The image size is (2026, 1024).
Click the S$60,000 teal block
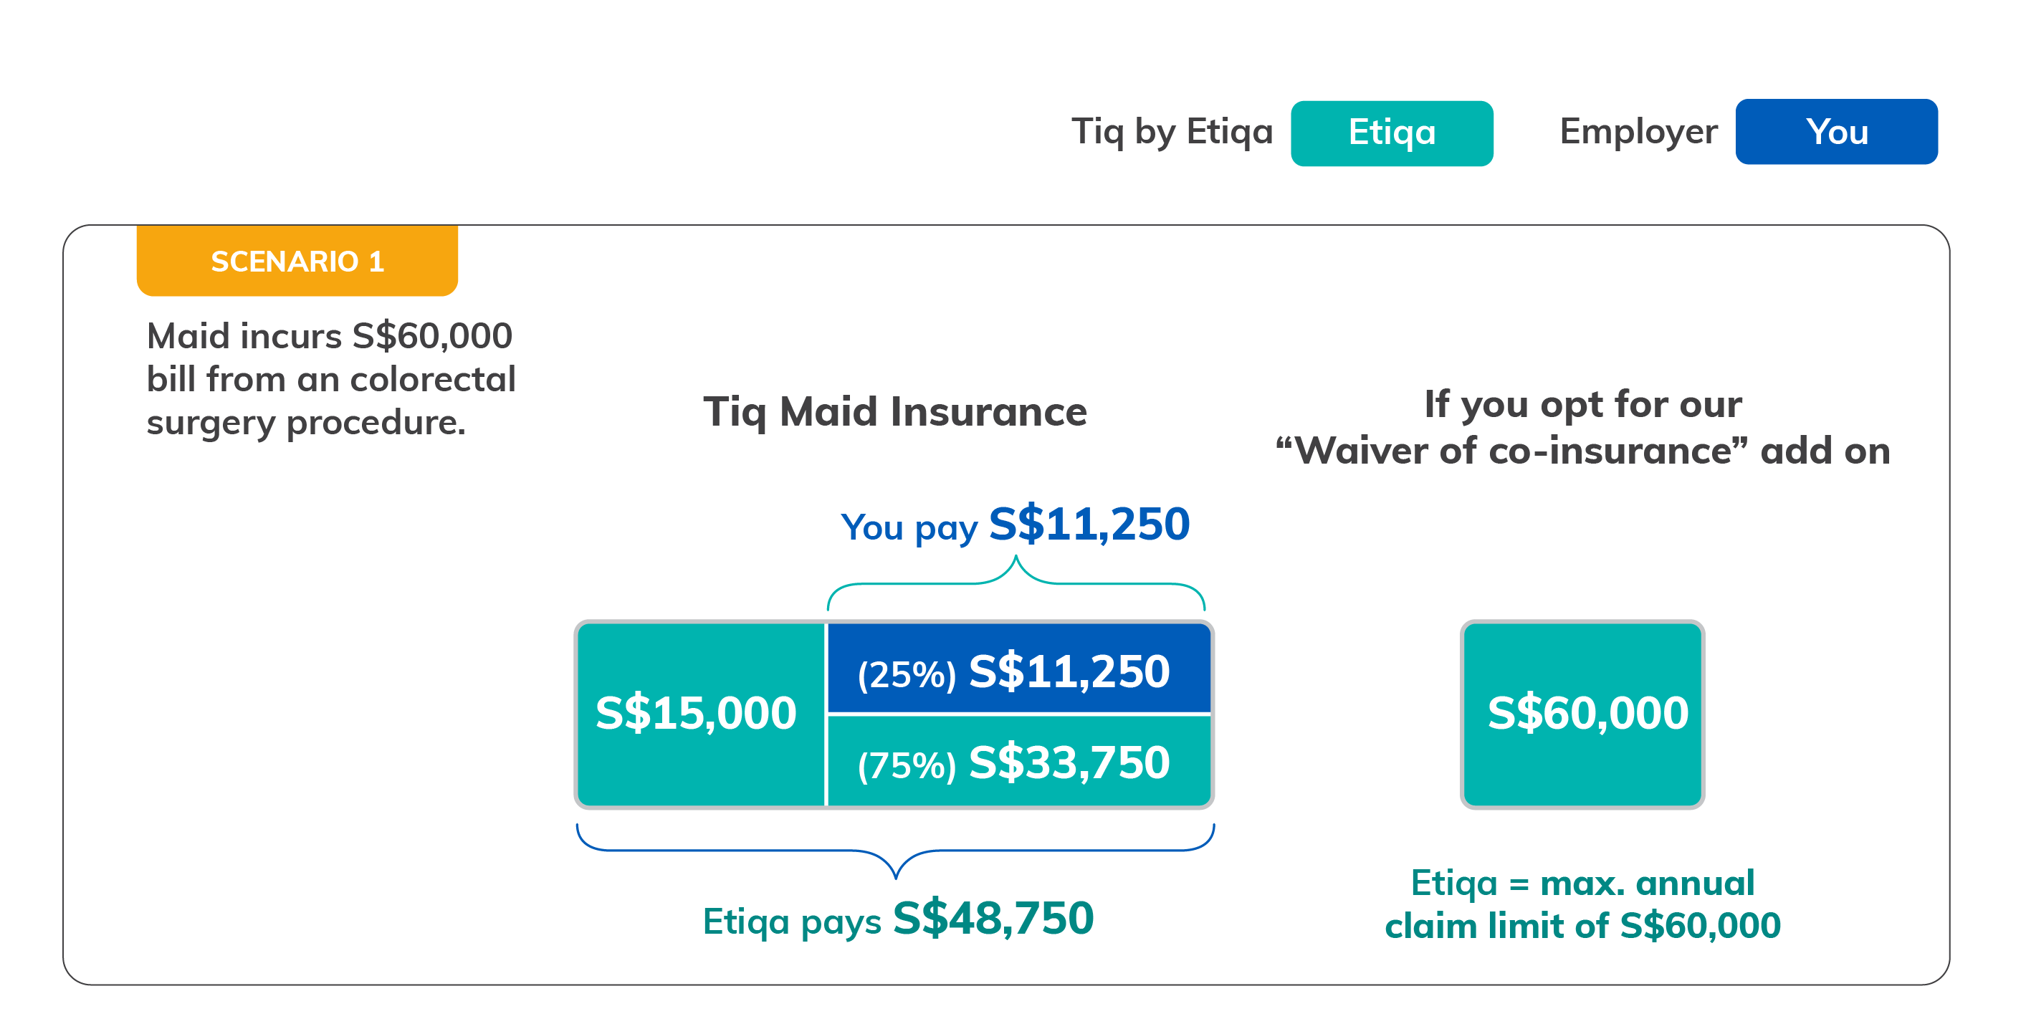tap(1582, 713)
